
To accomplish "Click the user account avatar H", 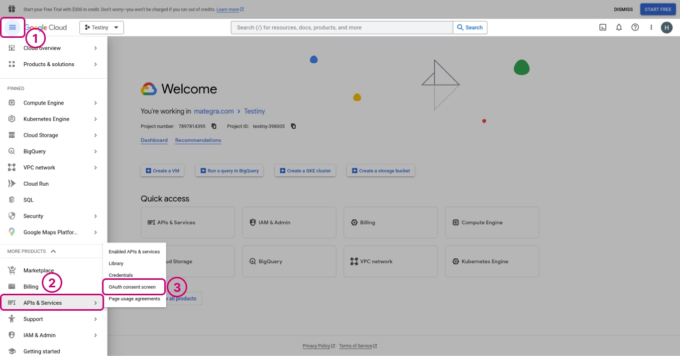I will 667,27.
